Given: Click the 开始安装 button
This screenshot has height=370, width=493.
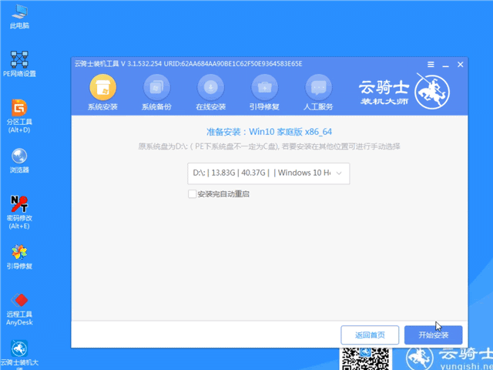Looking at the screenshot, I should click(433, 335).
